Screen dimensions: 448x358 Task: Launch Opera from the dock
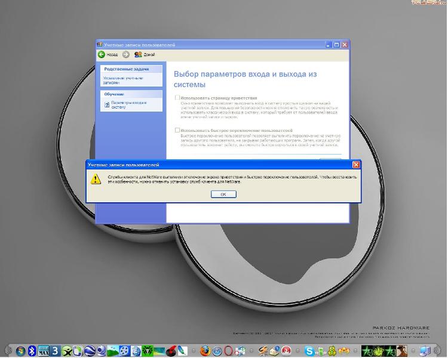(x=228, y=351)
